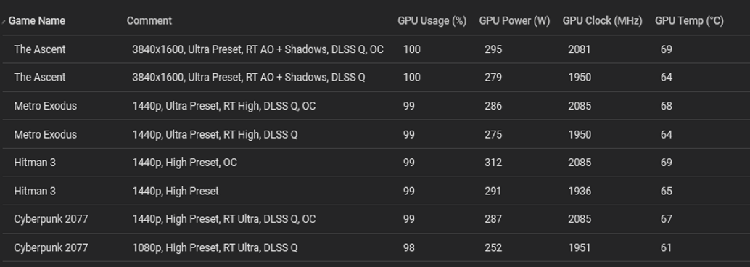Click the 252 W power value
This screenshot has width=750, height=267.
(x=493, y=247)
